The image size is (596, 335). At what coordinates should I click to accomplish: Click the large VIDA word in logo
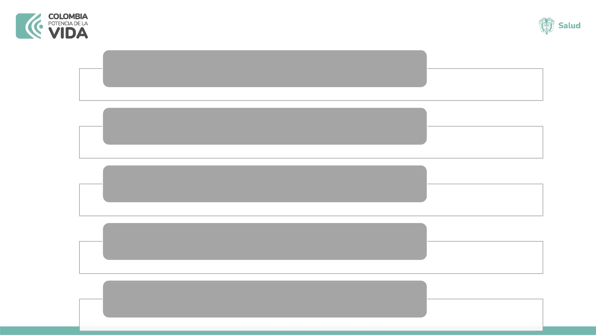(x=68, y=33)
